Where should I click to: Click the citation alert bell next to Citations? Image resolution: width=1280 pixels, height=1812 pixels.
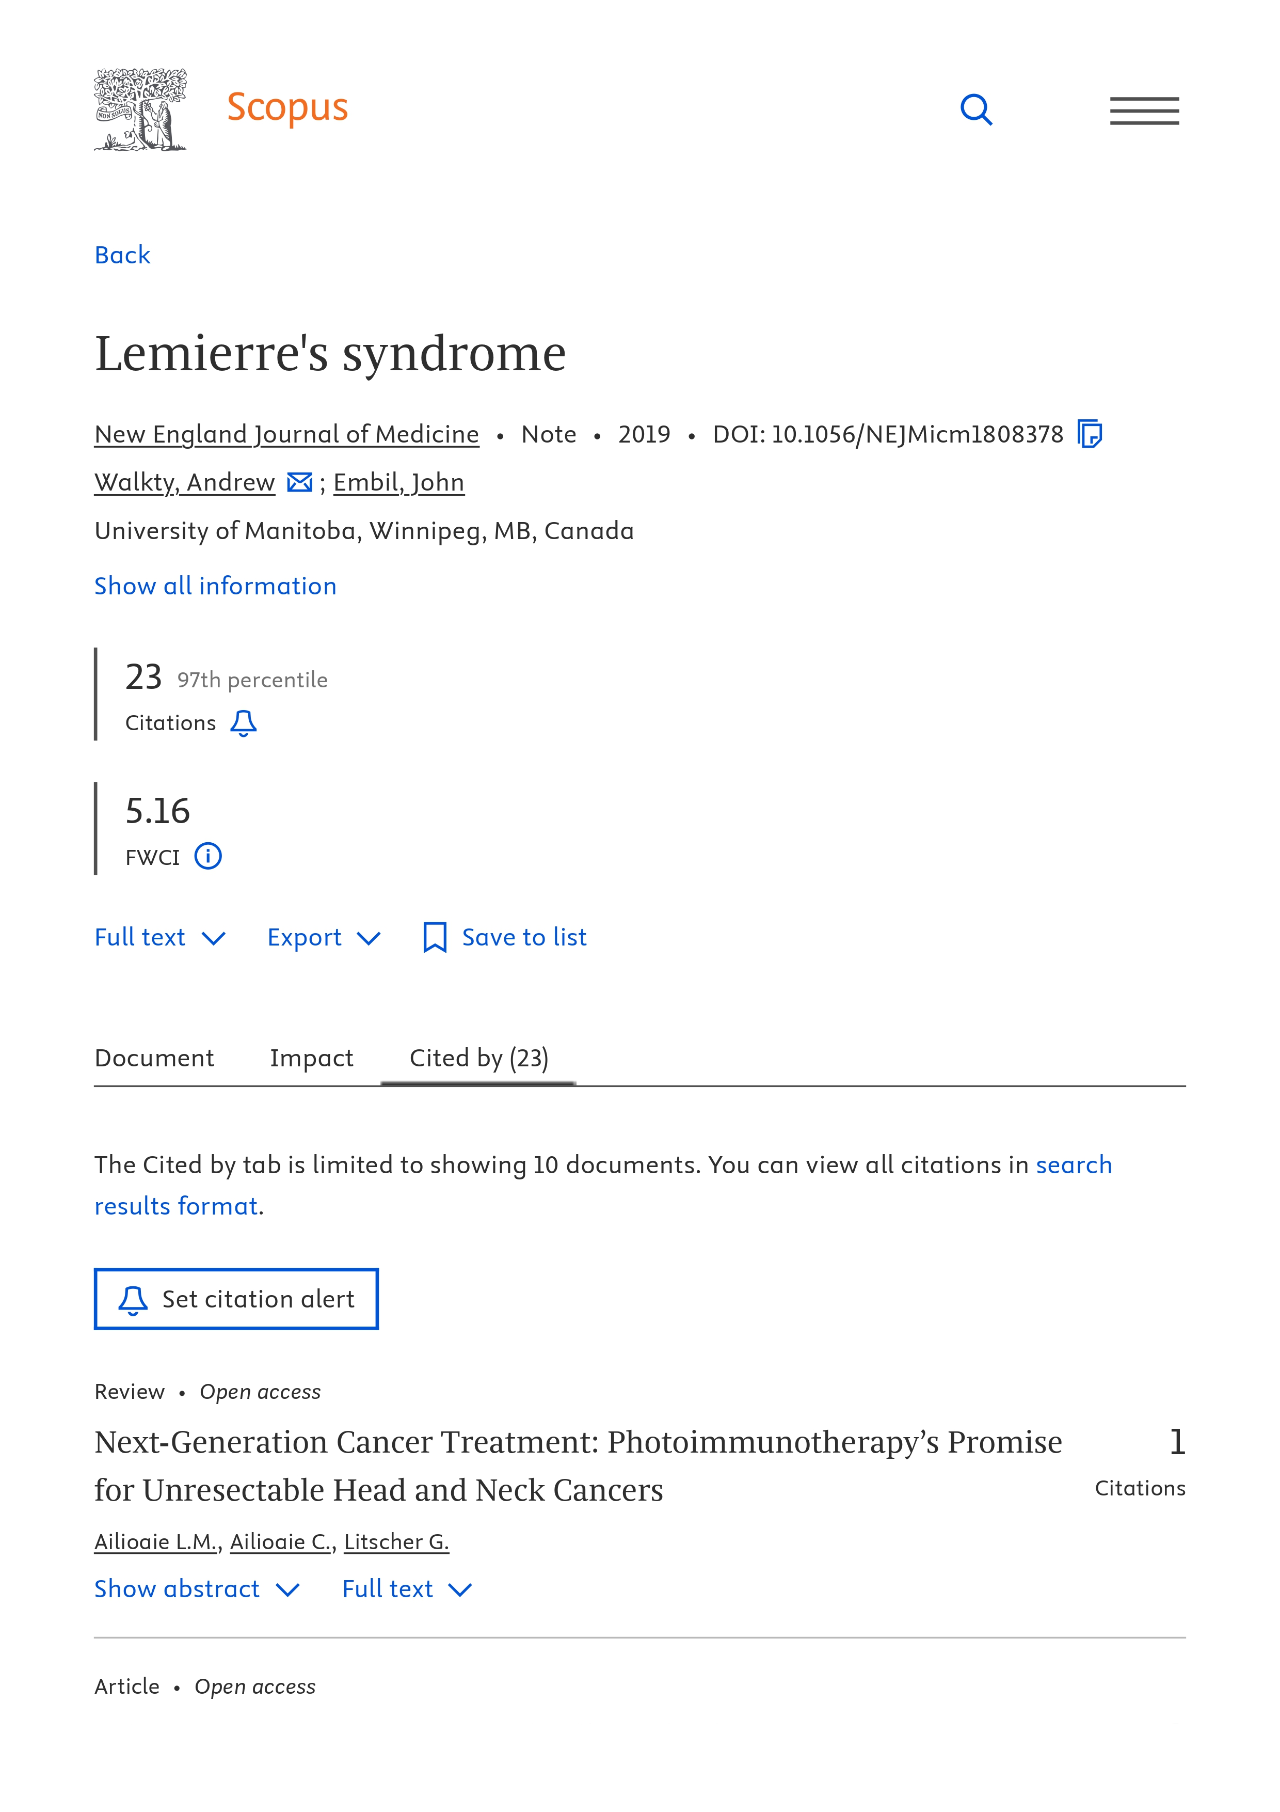(x=243, y=723)
